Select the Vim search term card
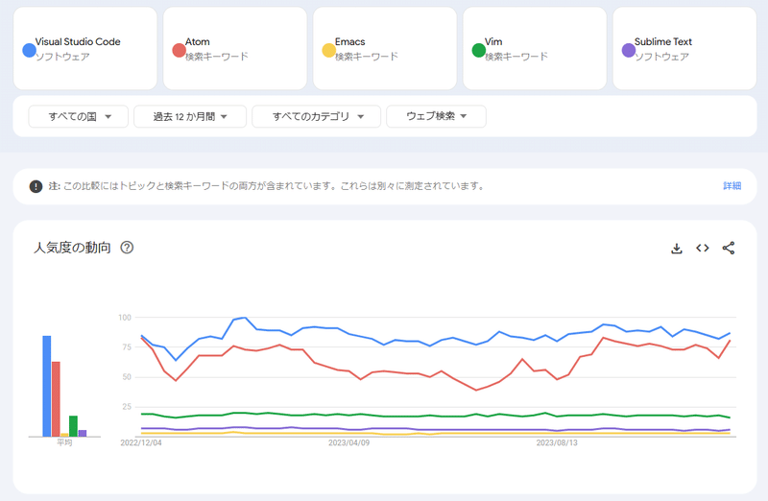 click(535, 49)
